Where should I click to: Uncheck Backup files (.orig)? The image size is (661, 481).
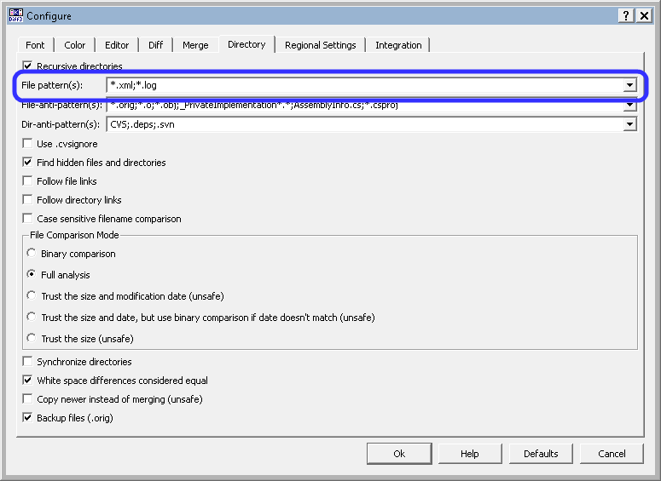tap(28, 418)
